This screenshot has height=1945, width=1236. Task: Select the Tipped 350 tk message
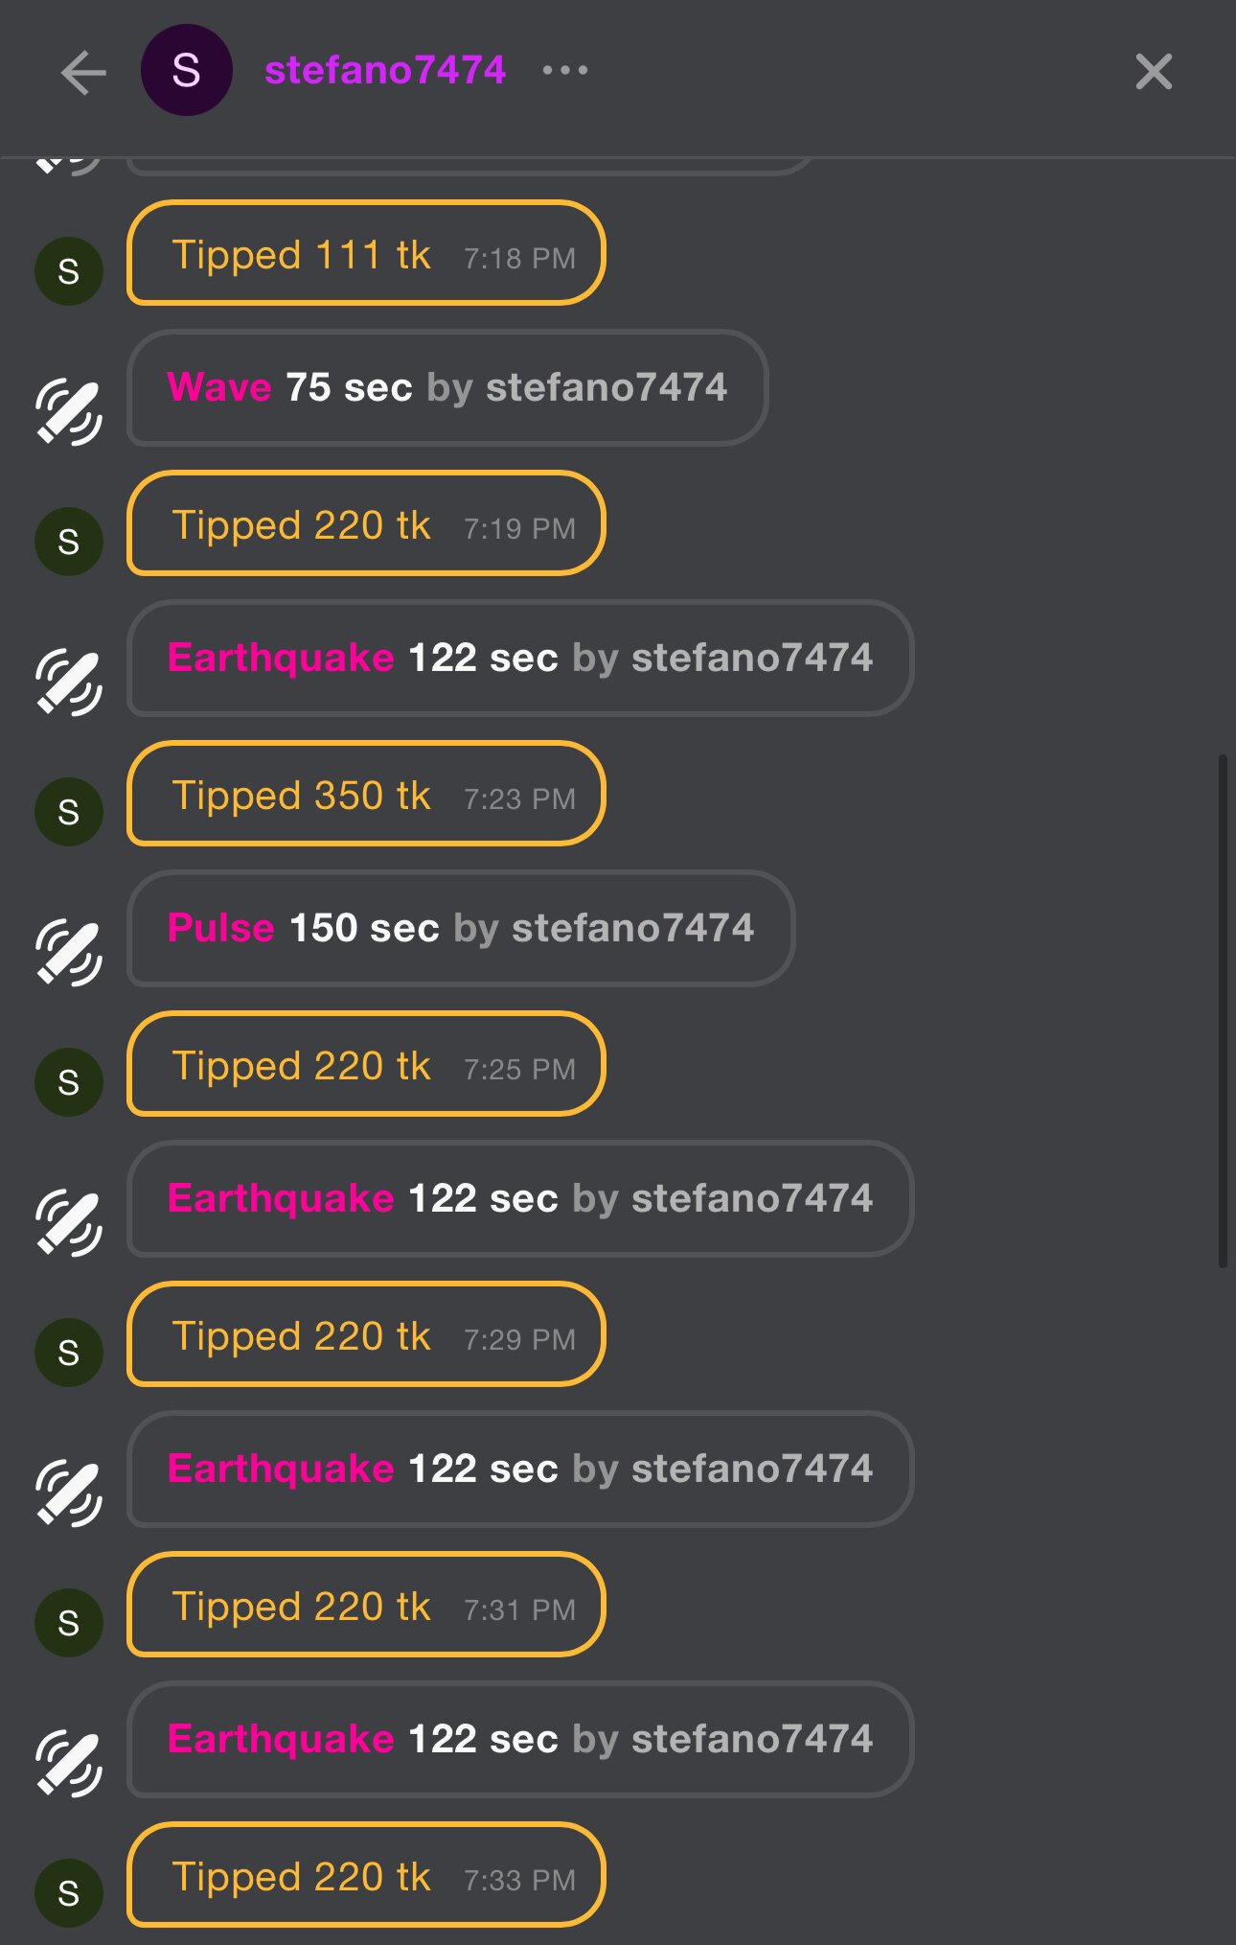point(365,795)
